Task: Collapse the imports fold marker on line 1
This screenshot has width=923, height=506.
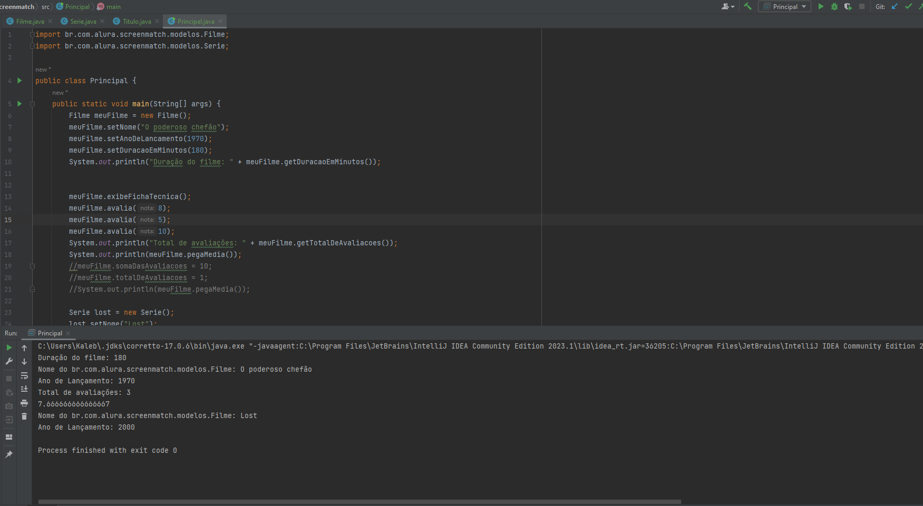Action: [x=32, y=34]
